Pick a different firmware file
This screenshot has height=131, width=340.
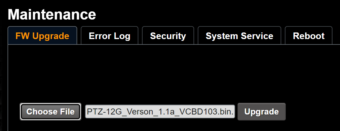click(50, 112)
